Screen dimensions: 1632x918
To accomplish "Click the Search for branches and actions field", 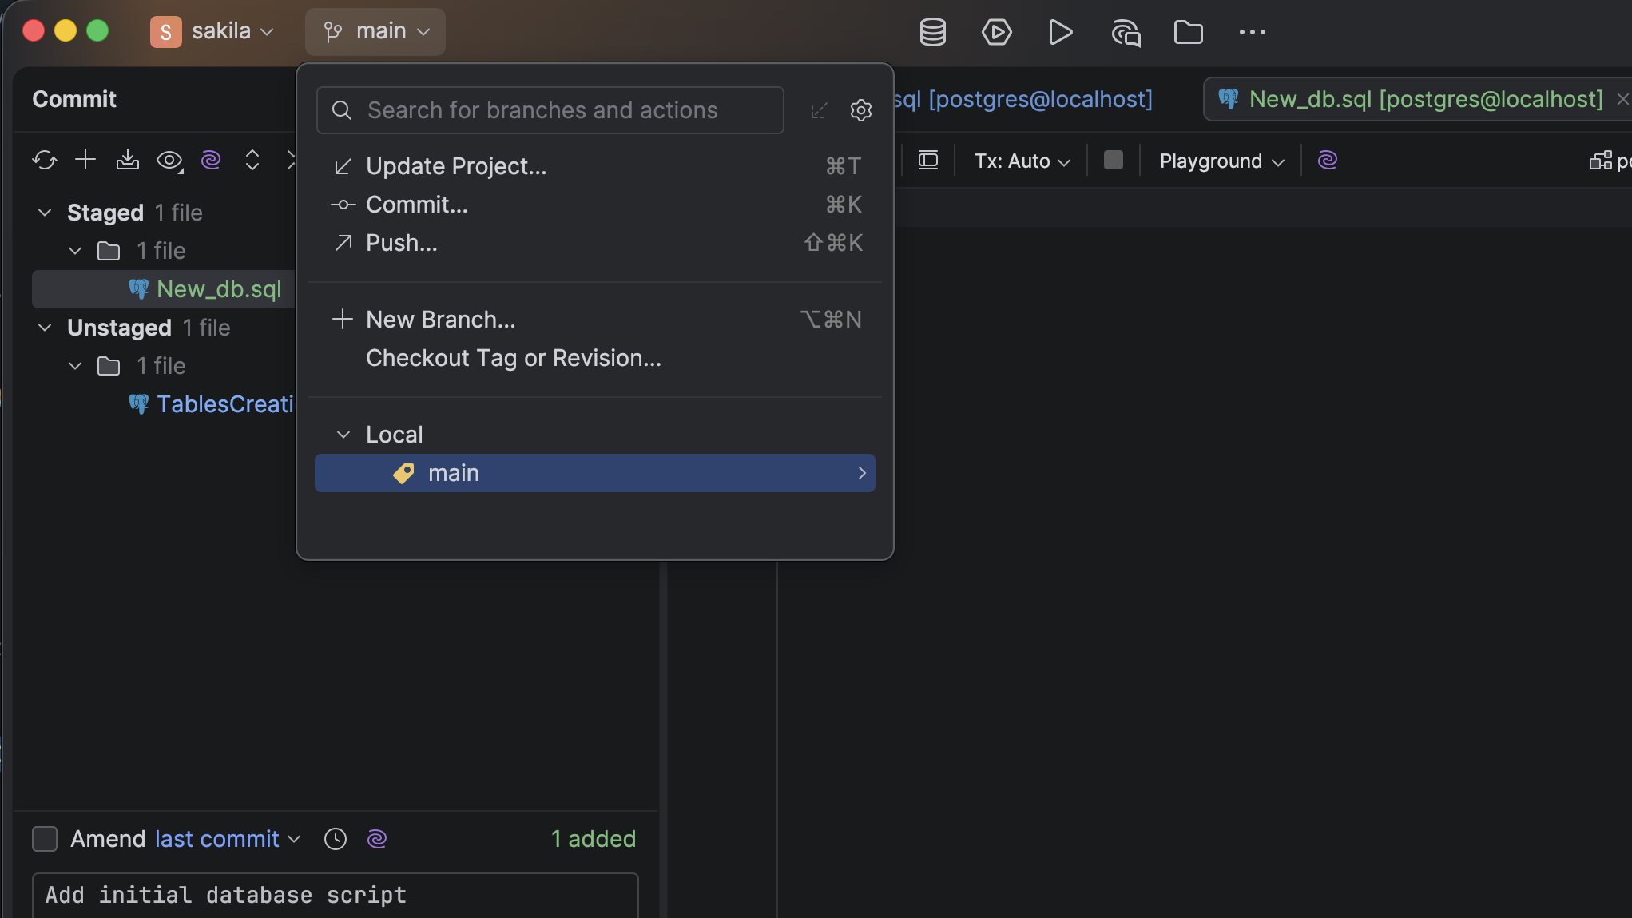I will (550, 110).
